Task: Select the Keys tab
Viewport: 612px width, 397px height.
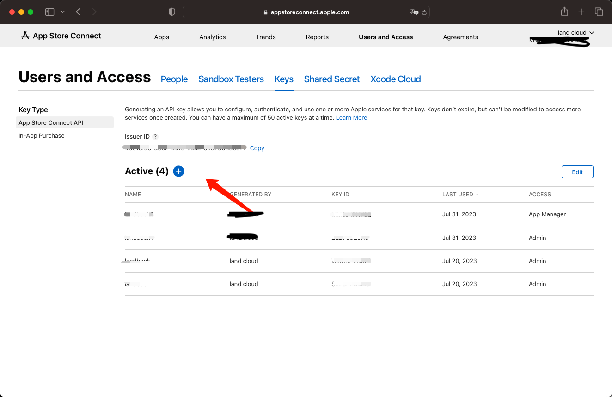Action: pos(284,79)
